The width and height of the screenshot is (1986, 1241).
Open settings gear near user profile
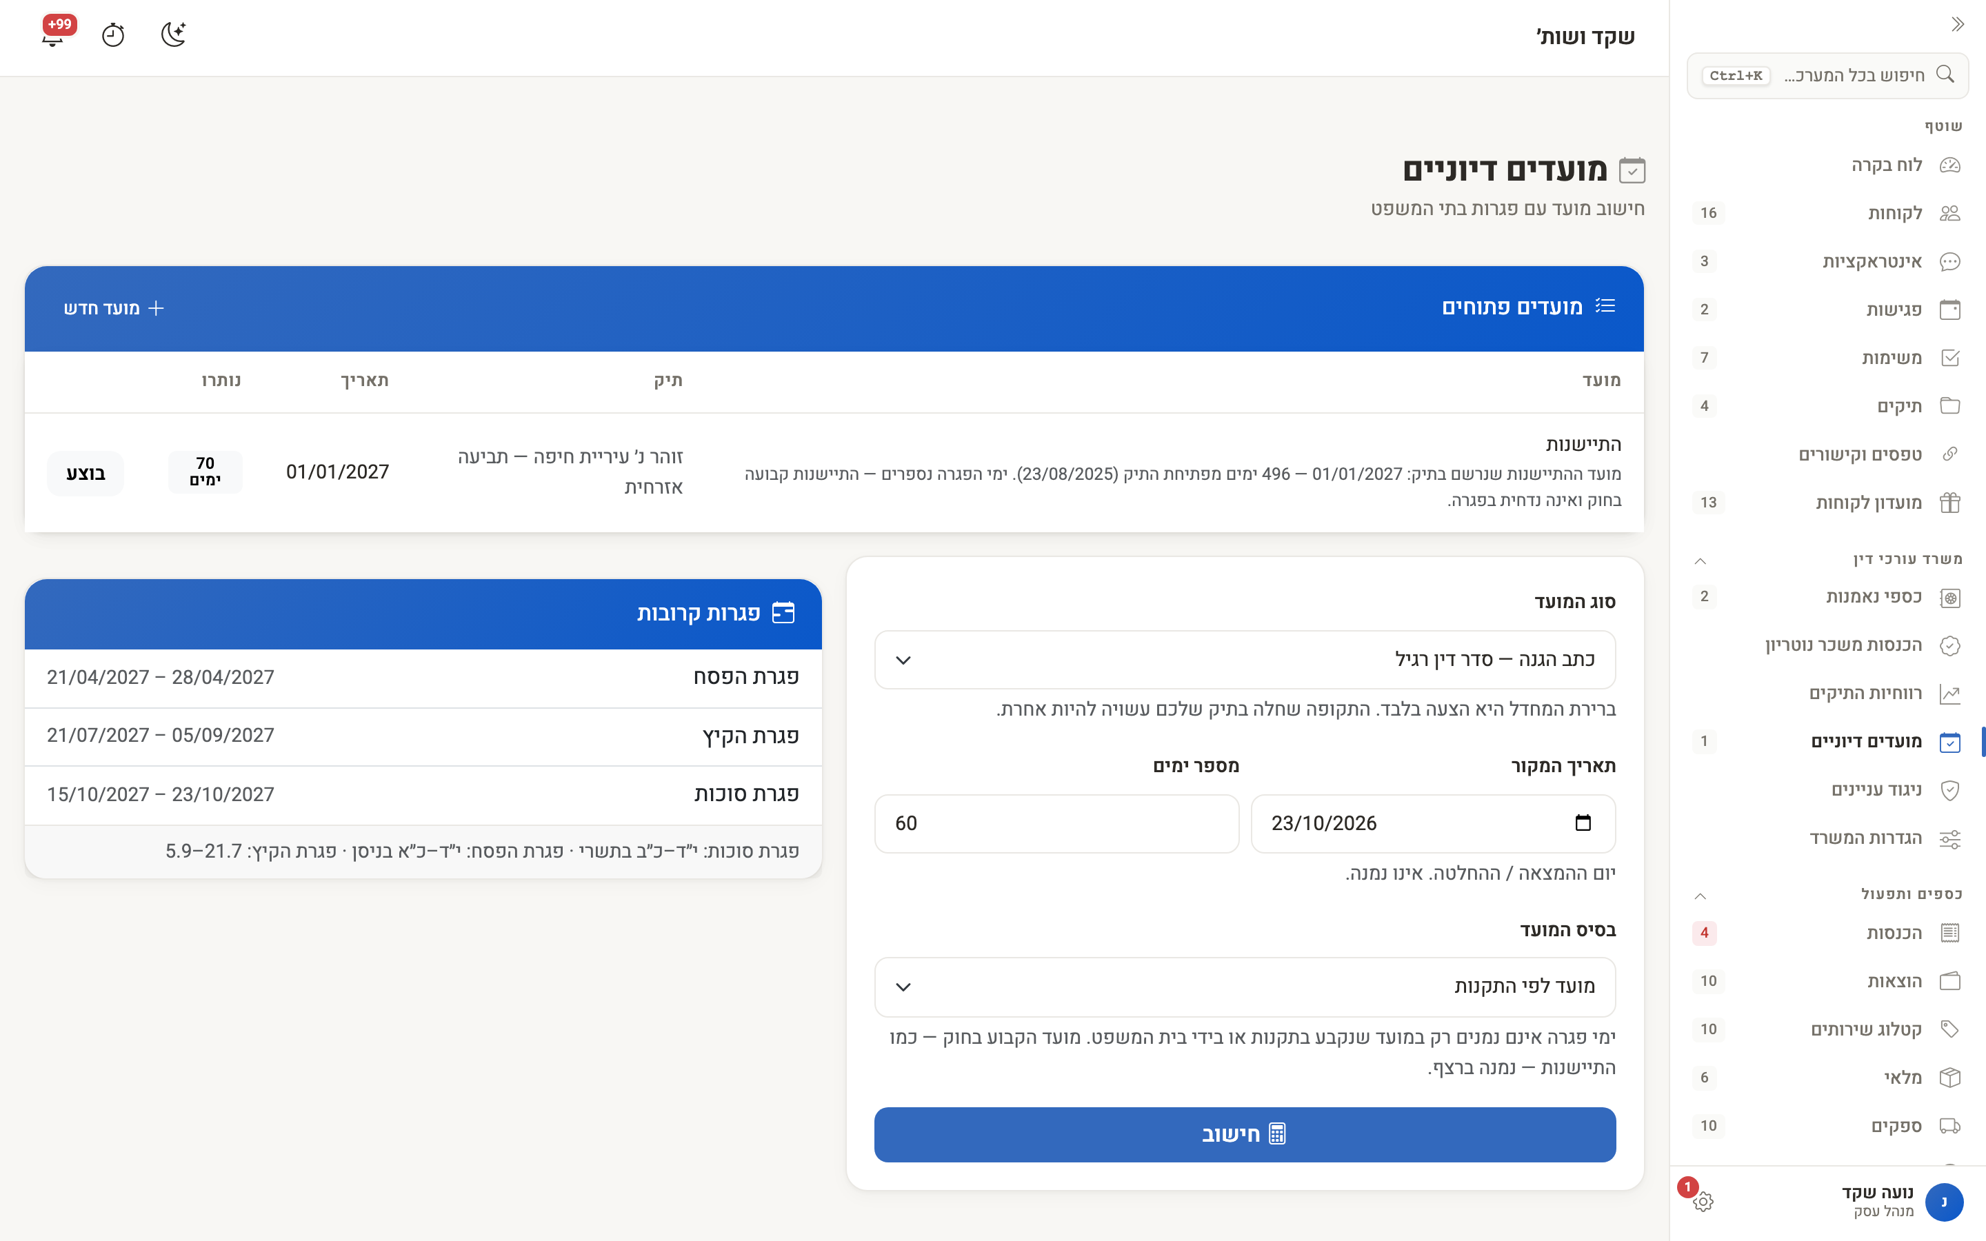pyautogui.click(x=1703, y=1202)
